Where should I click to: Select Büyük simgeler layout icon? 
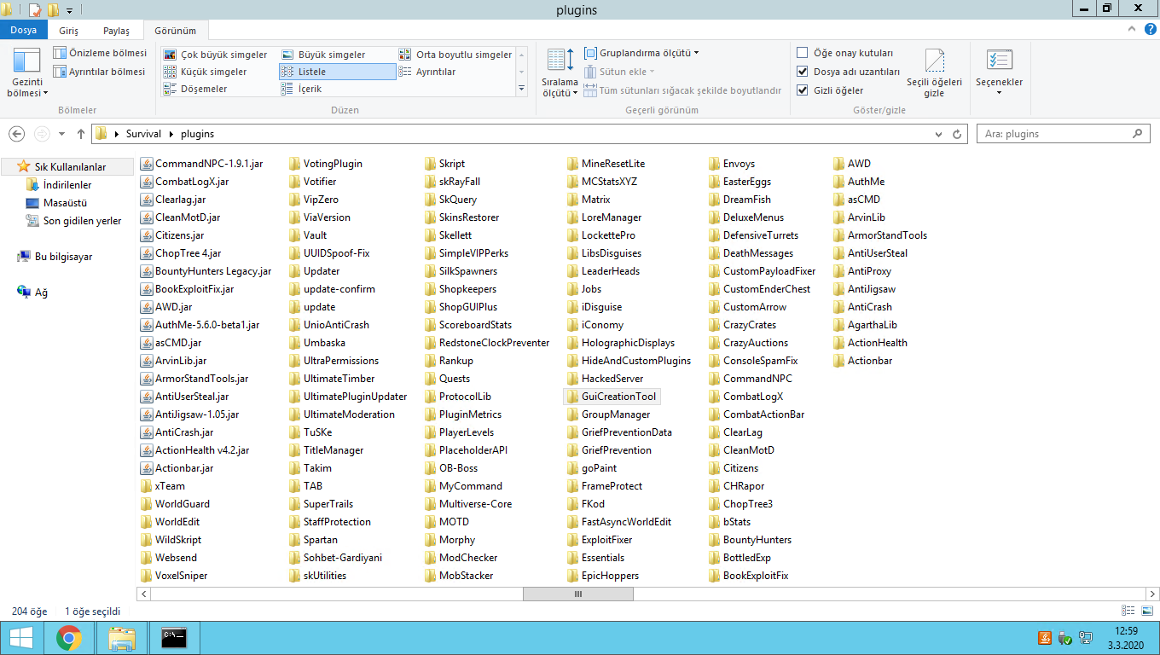[x=287, y=55]
